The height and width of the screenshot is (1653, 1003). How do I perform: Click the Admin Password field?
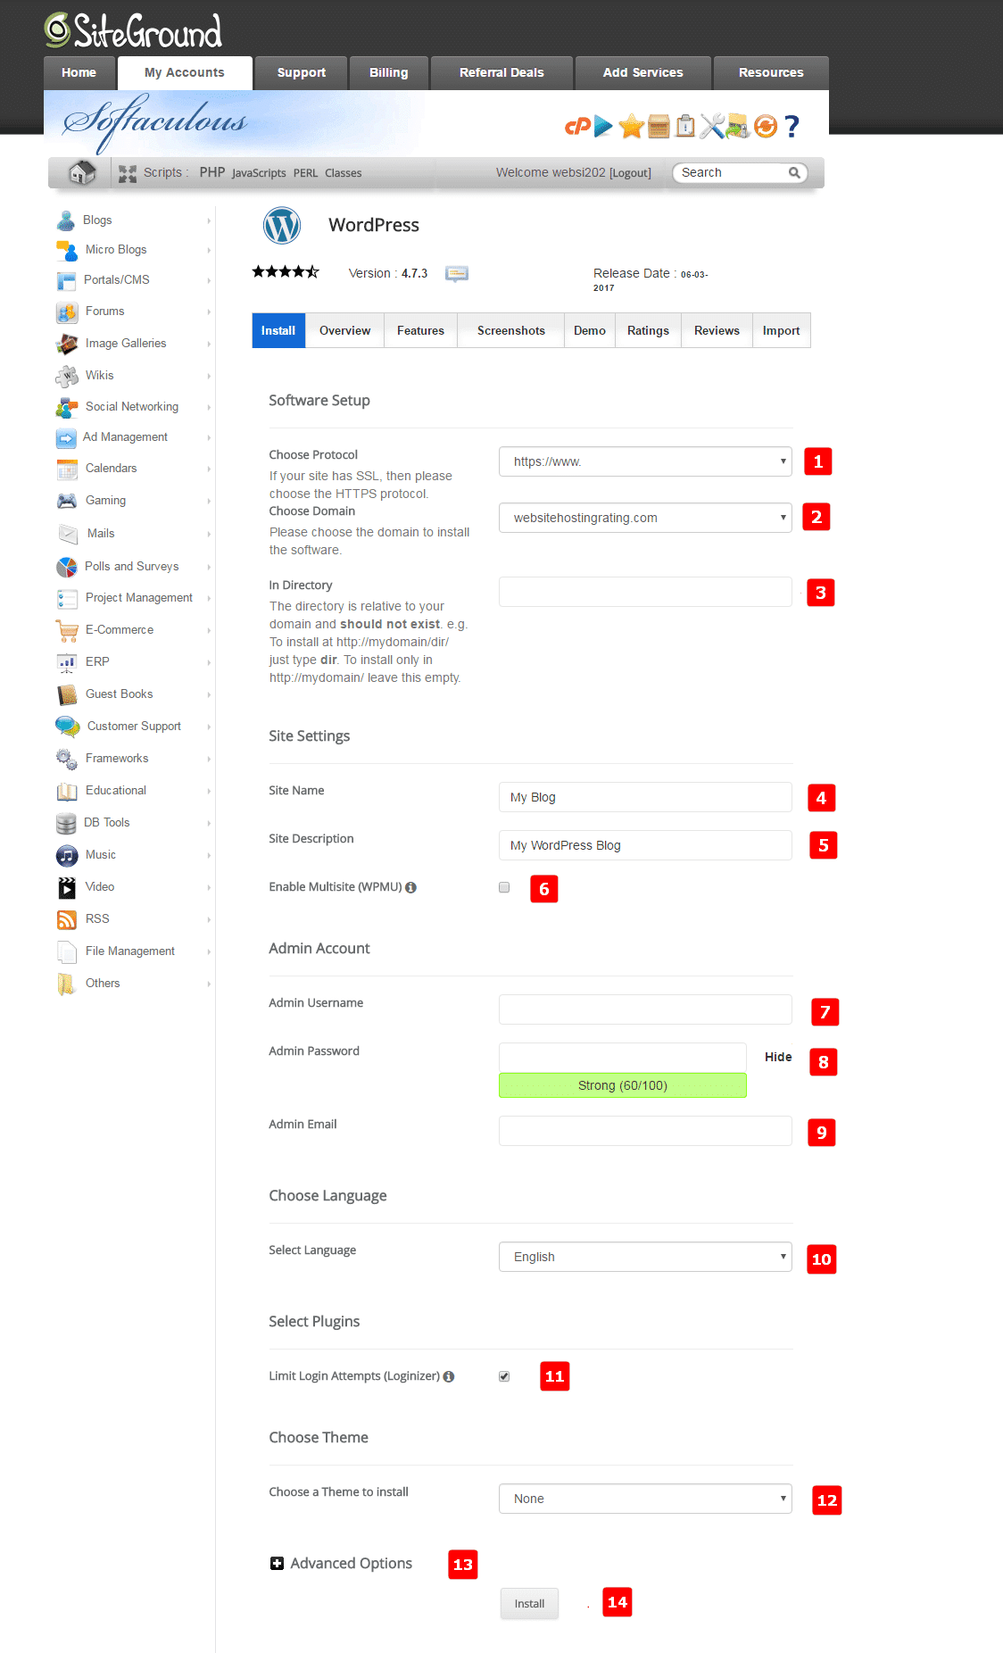click(623, 1057)
